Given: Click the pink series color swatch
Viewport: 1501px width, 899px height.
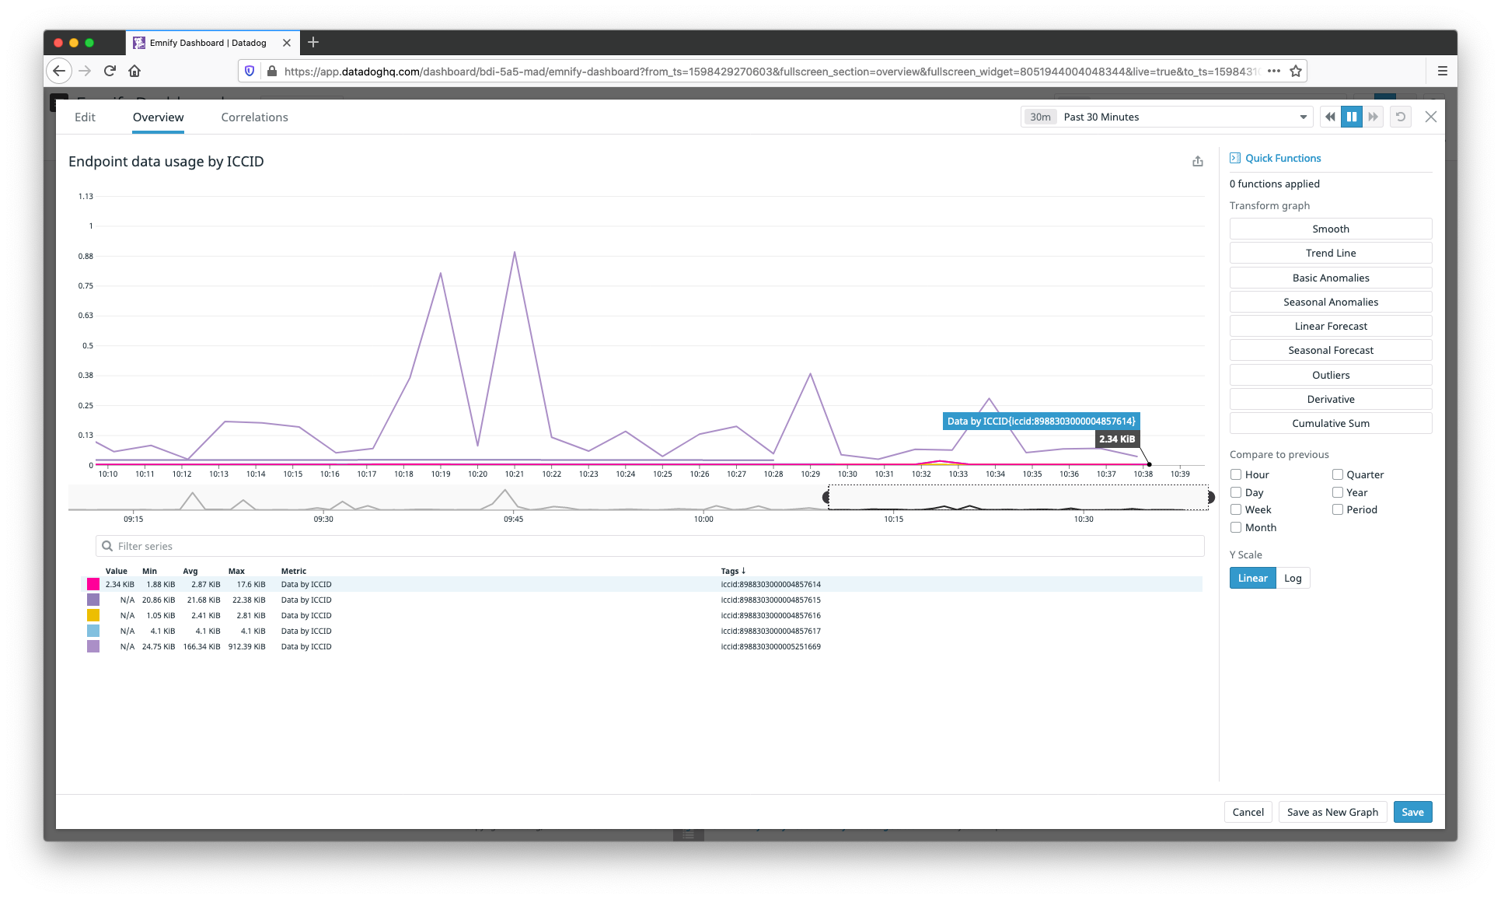Looking at the screenshot, I should click(93, 583).
